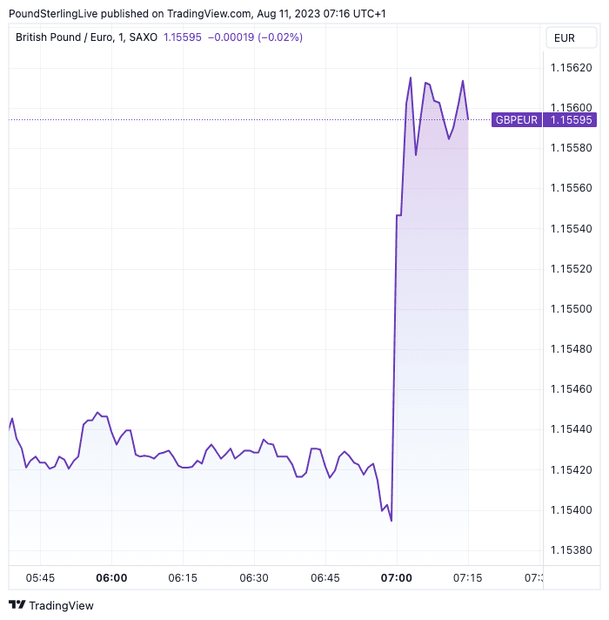Click the 07:15 time axis label
The height and width of the screenshot is (620, 609).
click(468, 577)
